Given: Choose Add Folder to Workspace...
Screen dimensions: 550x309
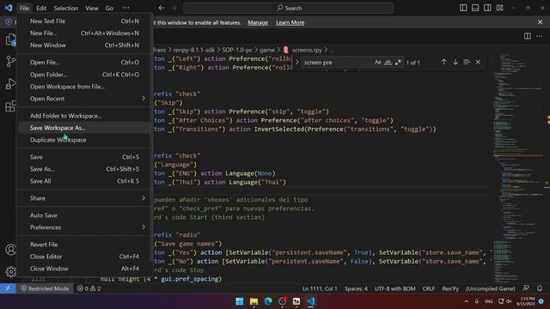Looking at the screenshot, I should point(84,116).
